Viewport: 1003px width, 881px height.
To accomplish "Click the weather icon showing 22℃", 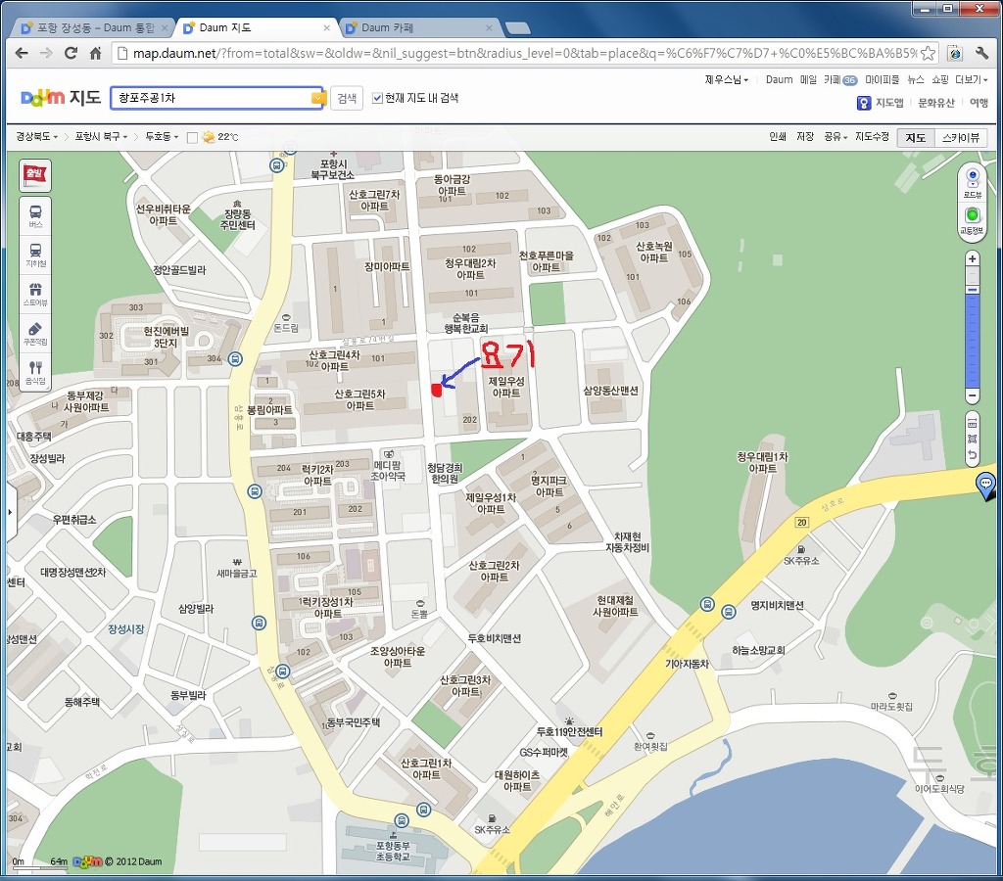I will (209, 137).
